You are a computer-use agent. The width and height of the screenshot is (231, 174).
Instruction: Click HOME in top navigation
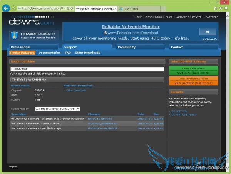coord(138,17)
